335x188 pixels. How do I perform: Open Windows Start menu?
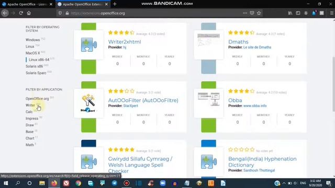[6, 183]
